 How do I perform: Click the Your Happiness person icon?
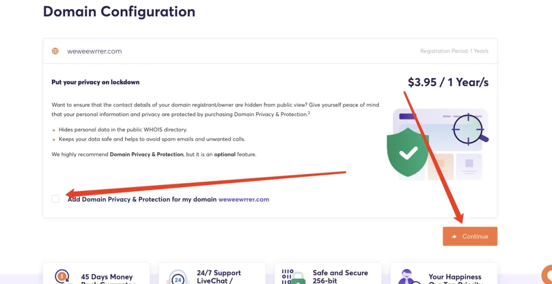(409, 277)
